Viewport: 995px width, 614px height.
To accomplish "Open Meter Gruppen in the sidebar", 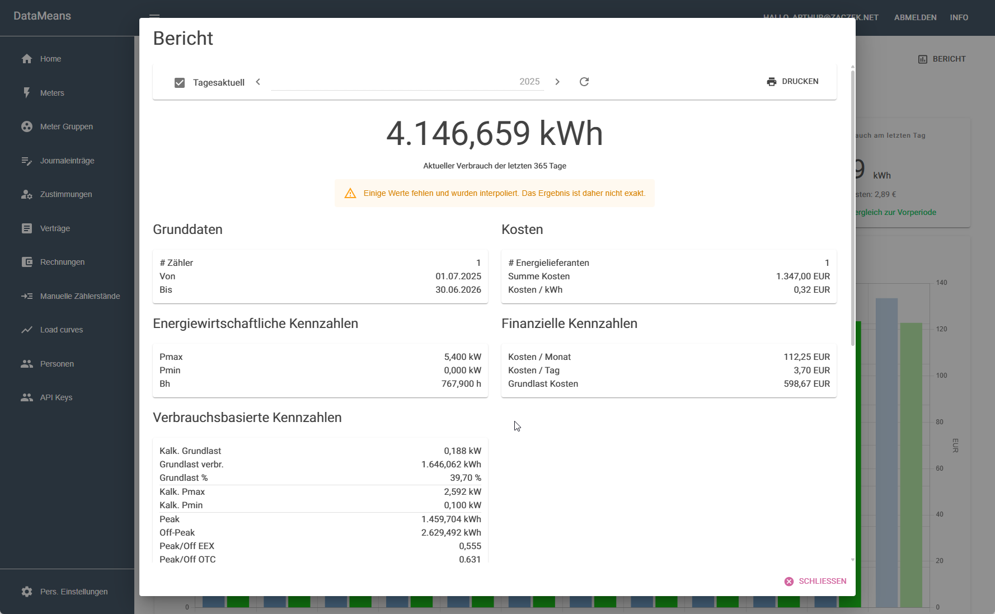I will coord(67,126).
